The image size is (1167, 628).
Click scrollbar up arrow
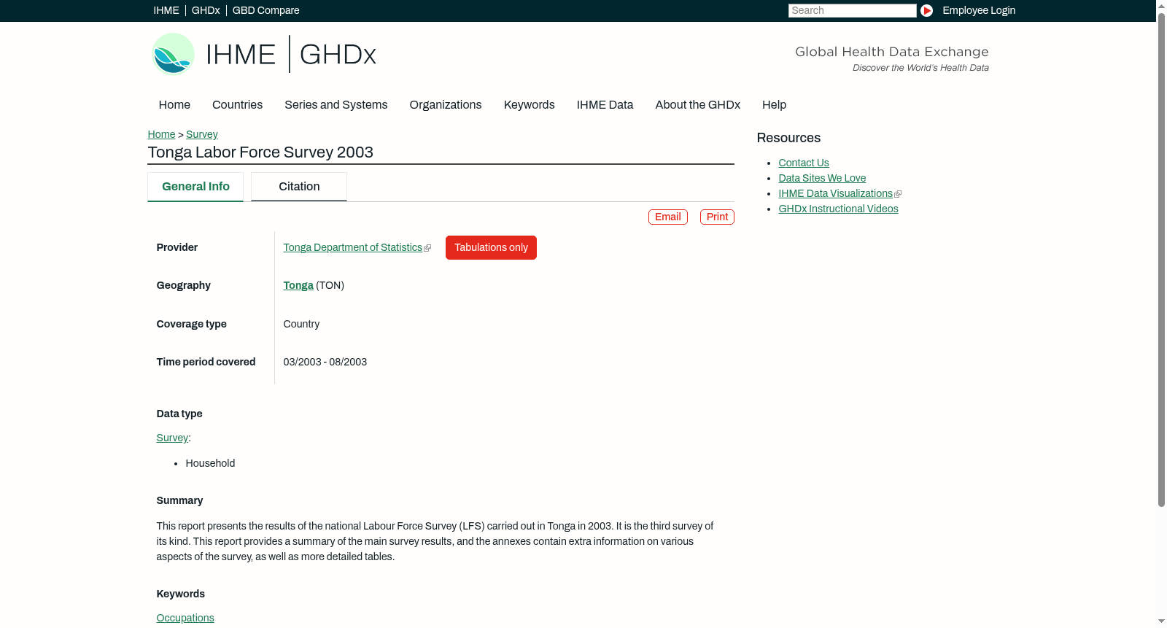pyautogui.click(x=1161, y=5)
